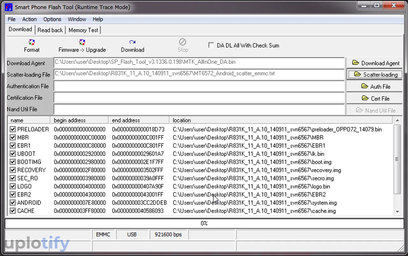The height and width of the screenshot is (256, 408).
Task: Click the Nand Util File button
Action: coord(374,110)
